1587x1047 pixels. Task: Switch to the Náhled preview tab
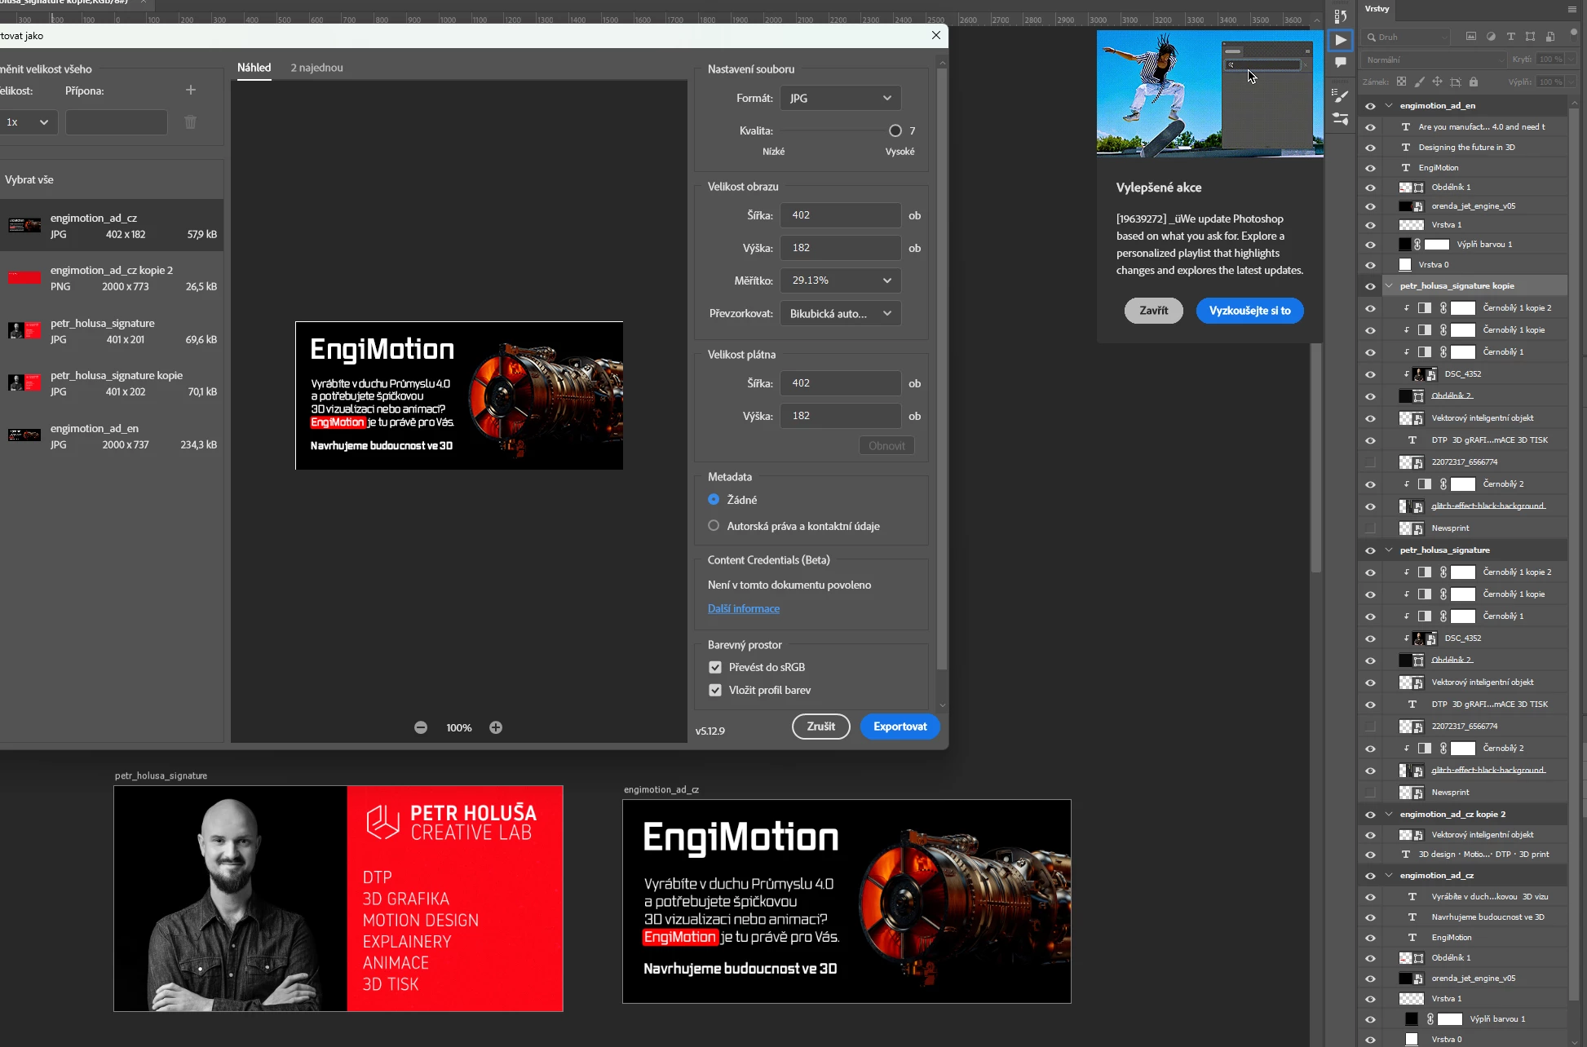(x=254, y=68)
